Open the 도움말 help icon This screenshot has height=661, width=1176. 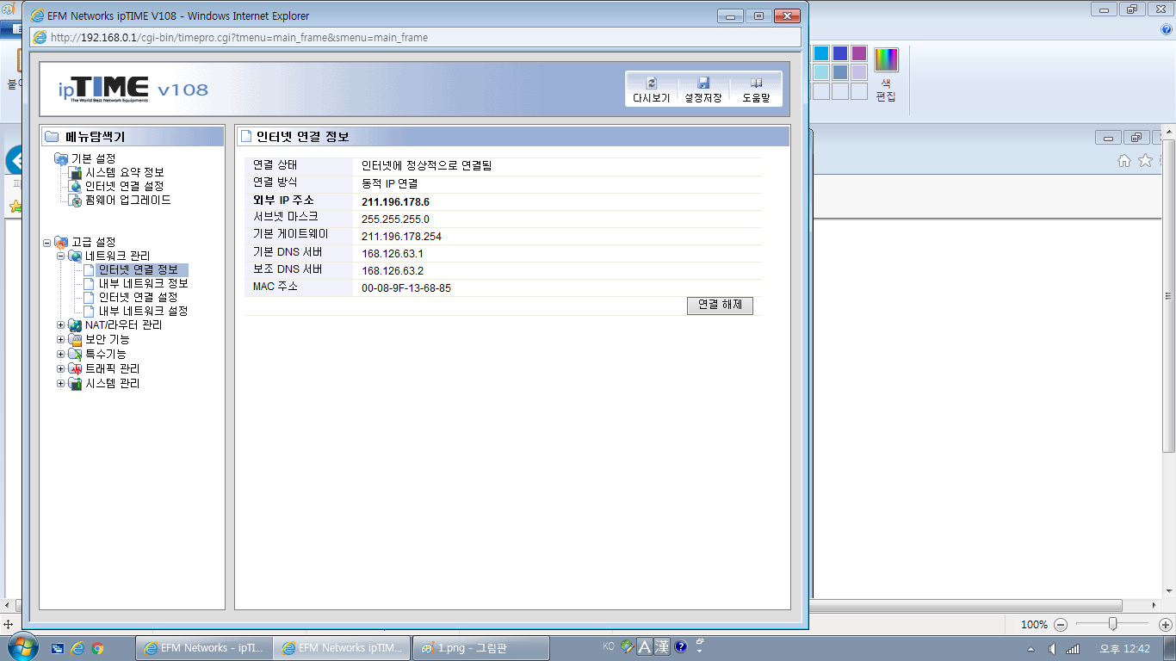pyautogui.click(x=756, y=83)
